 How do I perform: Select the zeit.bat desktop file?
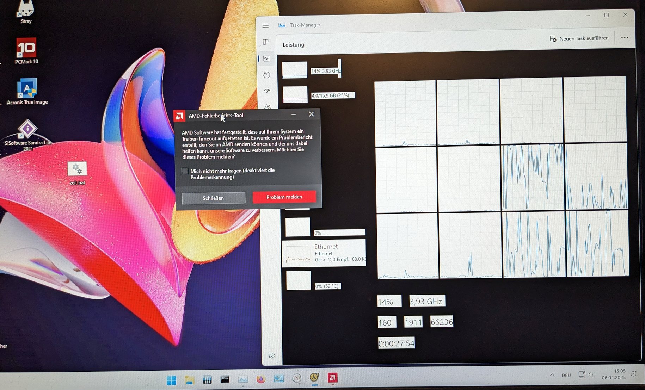click(x=77, y=173)
